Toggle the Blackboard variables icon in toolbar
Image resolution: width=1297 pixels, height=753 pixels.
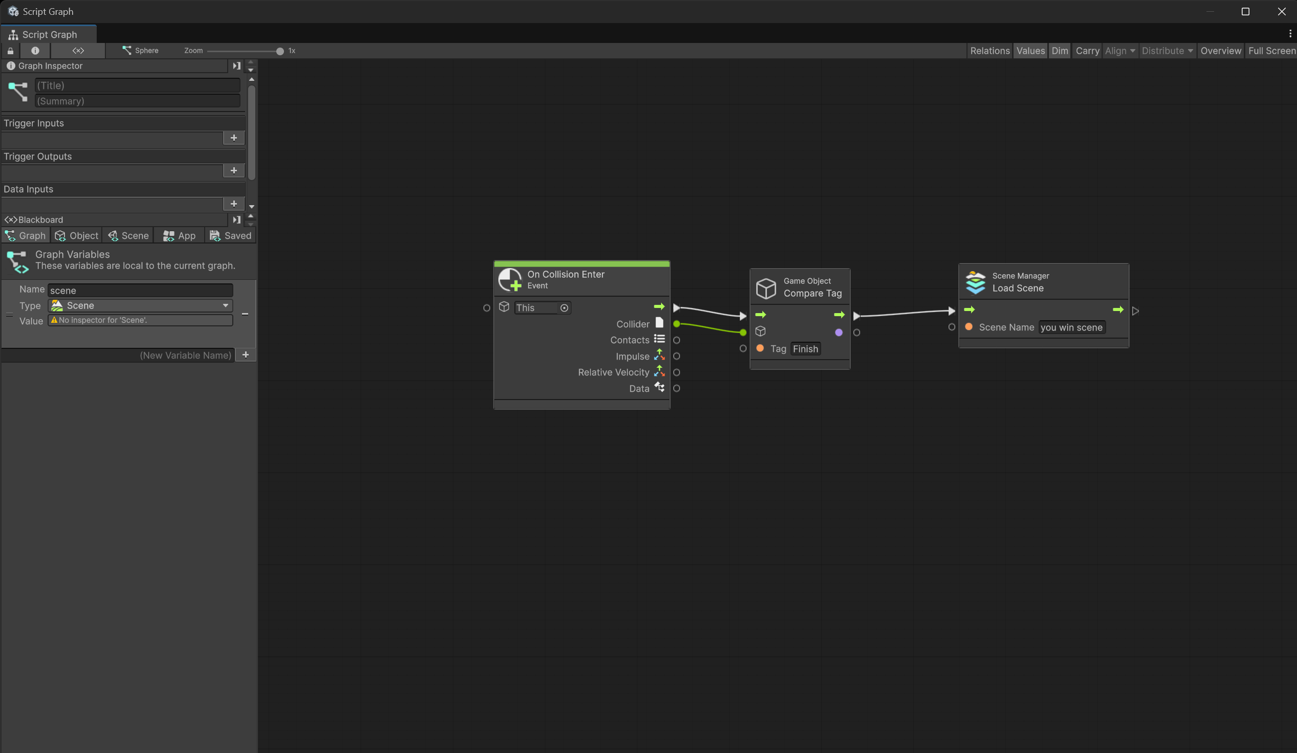[78, 51]
